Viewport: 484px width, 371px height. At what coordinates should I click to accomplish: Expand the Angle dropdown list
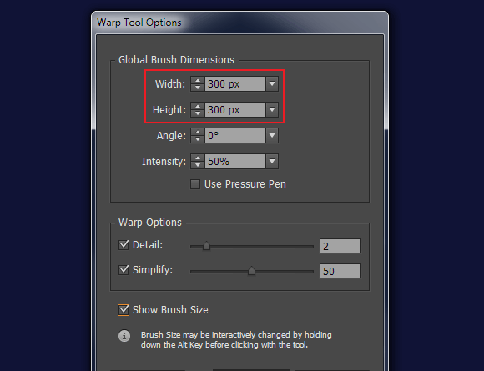point(272,136)
